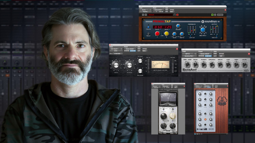255x143 pixels.
Task: Open the track selector dropdown in PrimalTap window
Action: click(x=145, y=10)
